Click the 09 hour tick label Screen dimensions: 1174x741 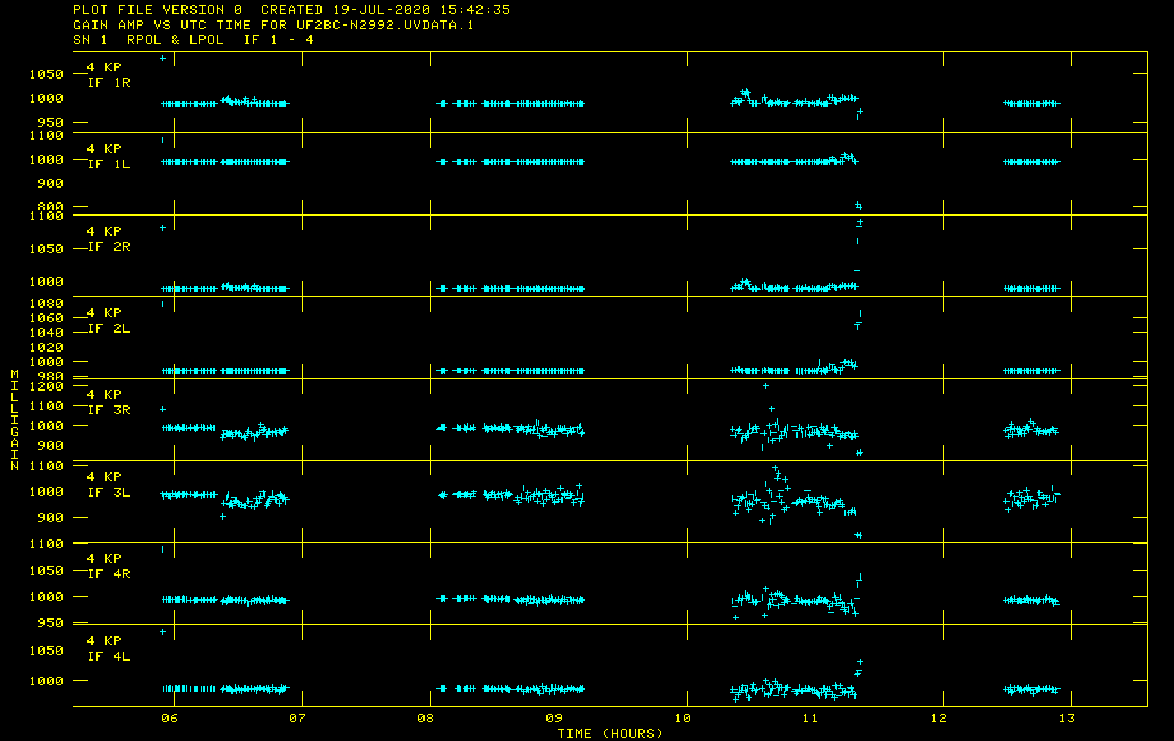coord(554,718)
